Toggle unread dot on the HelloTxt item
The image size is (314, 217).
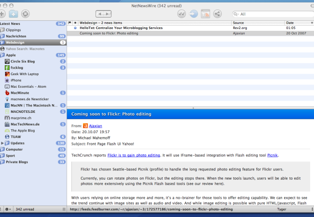click(x=75, y=28)
